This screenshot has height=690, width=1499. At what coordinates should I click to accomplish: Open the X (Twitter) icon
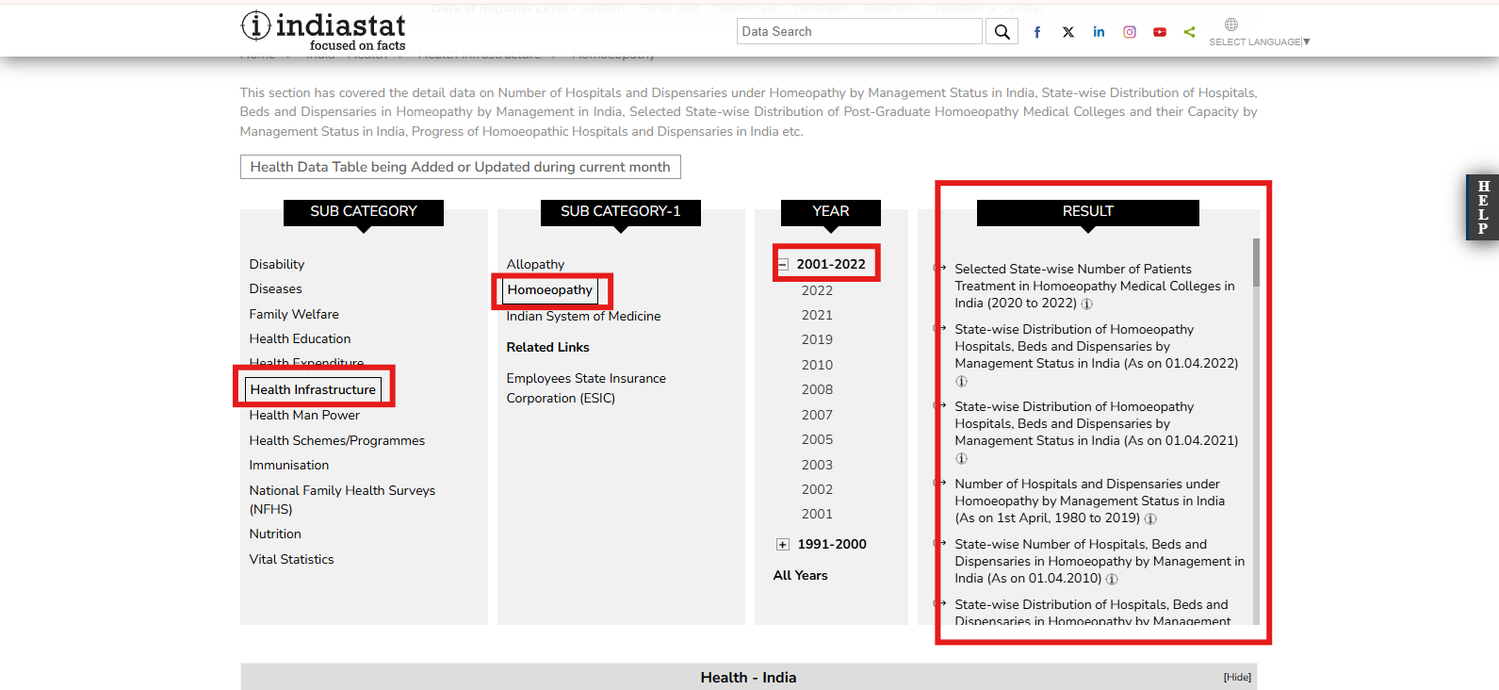pyautogui.click(x=1068, y=32)
